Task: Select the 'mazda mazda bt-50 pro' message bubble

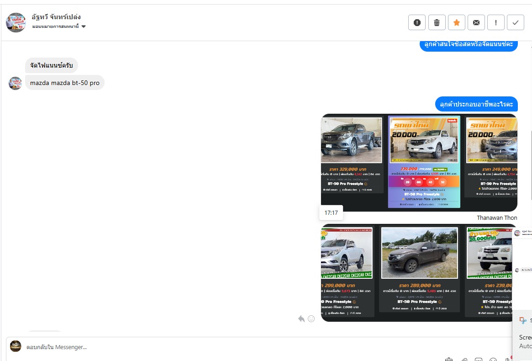Action: click(65, 83)
